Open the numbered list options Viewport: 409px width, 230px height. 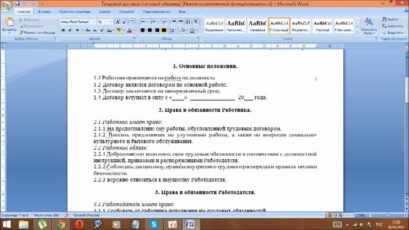154,22
